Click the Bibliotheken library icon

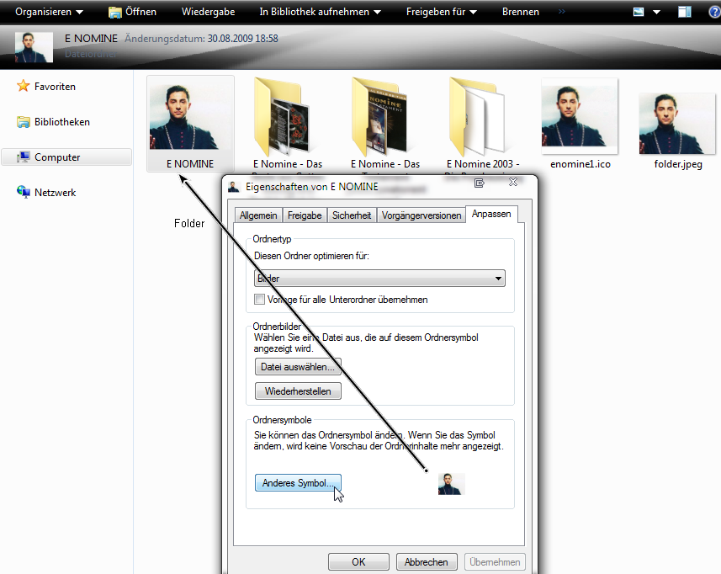point(24,122)
